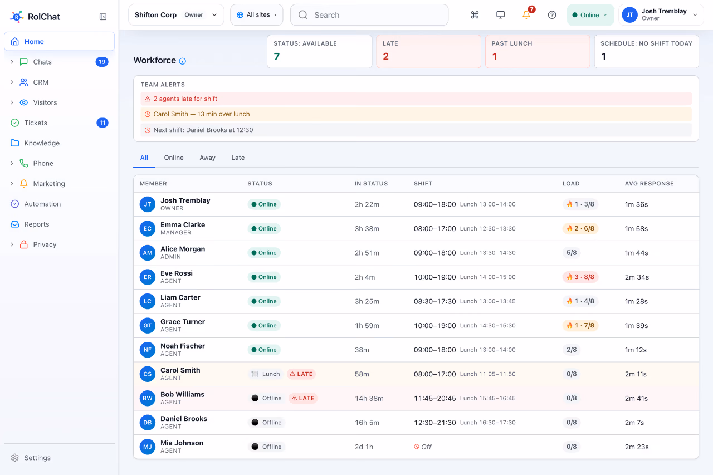Click the 2 agents late alert
The height and width of the screenshot is (475, 713).
pyautogui.click(x=416, y=99)
